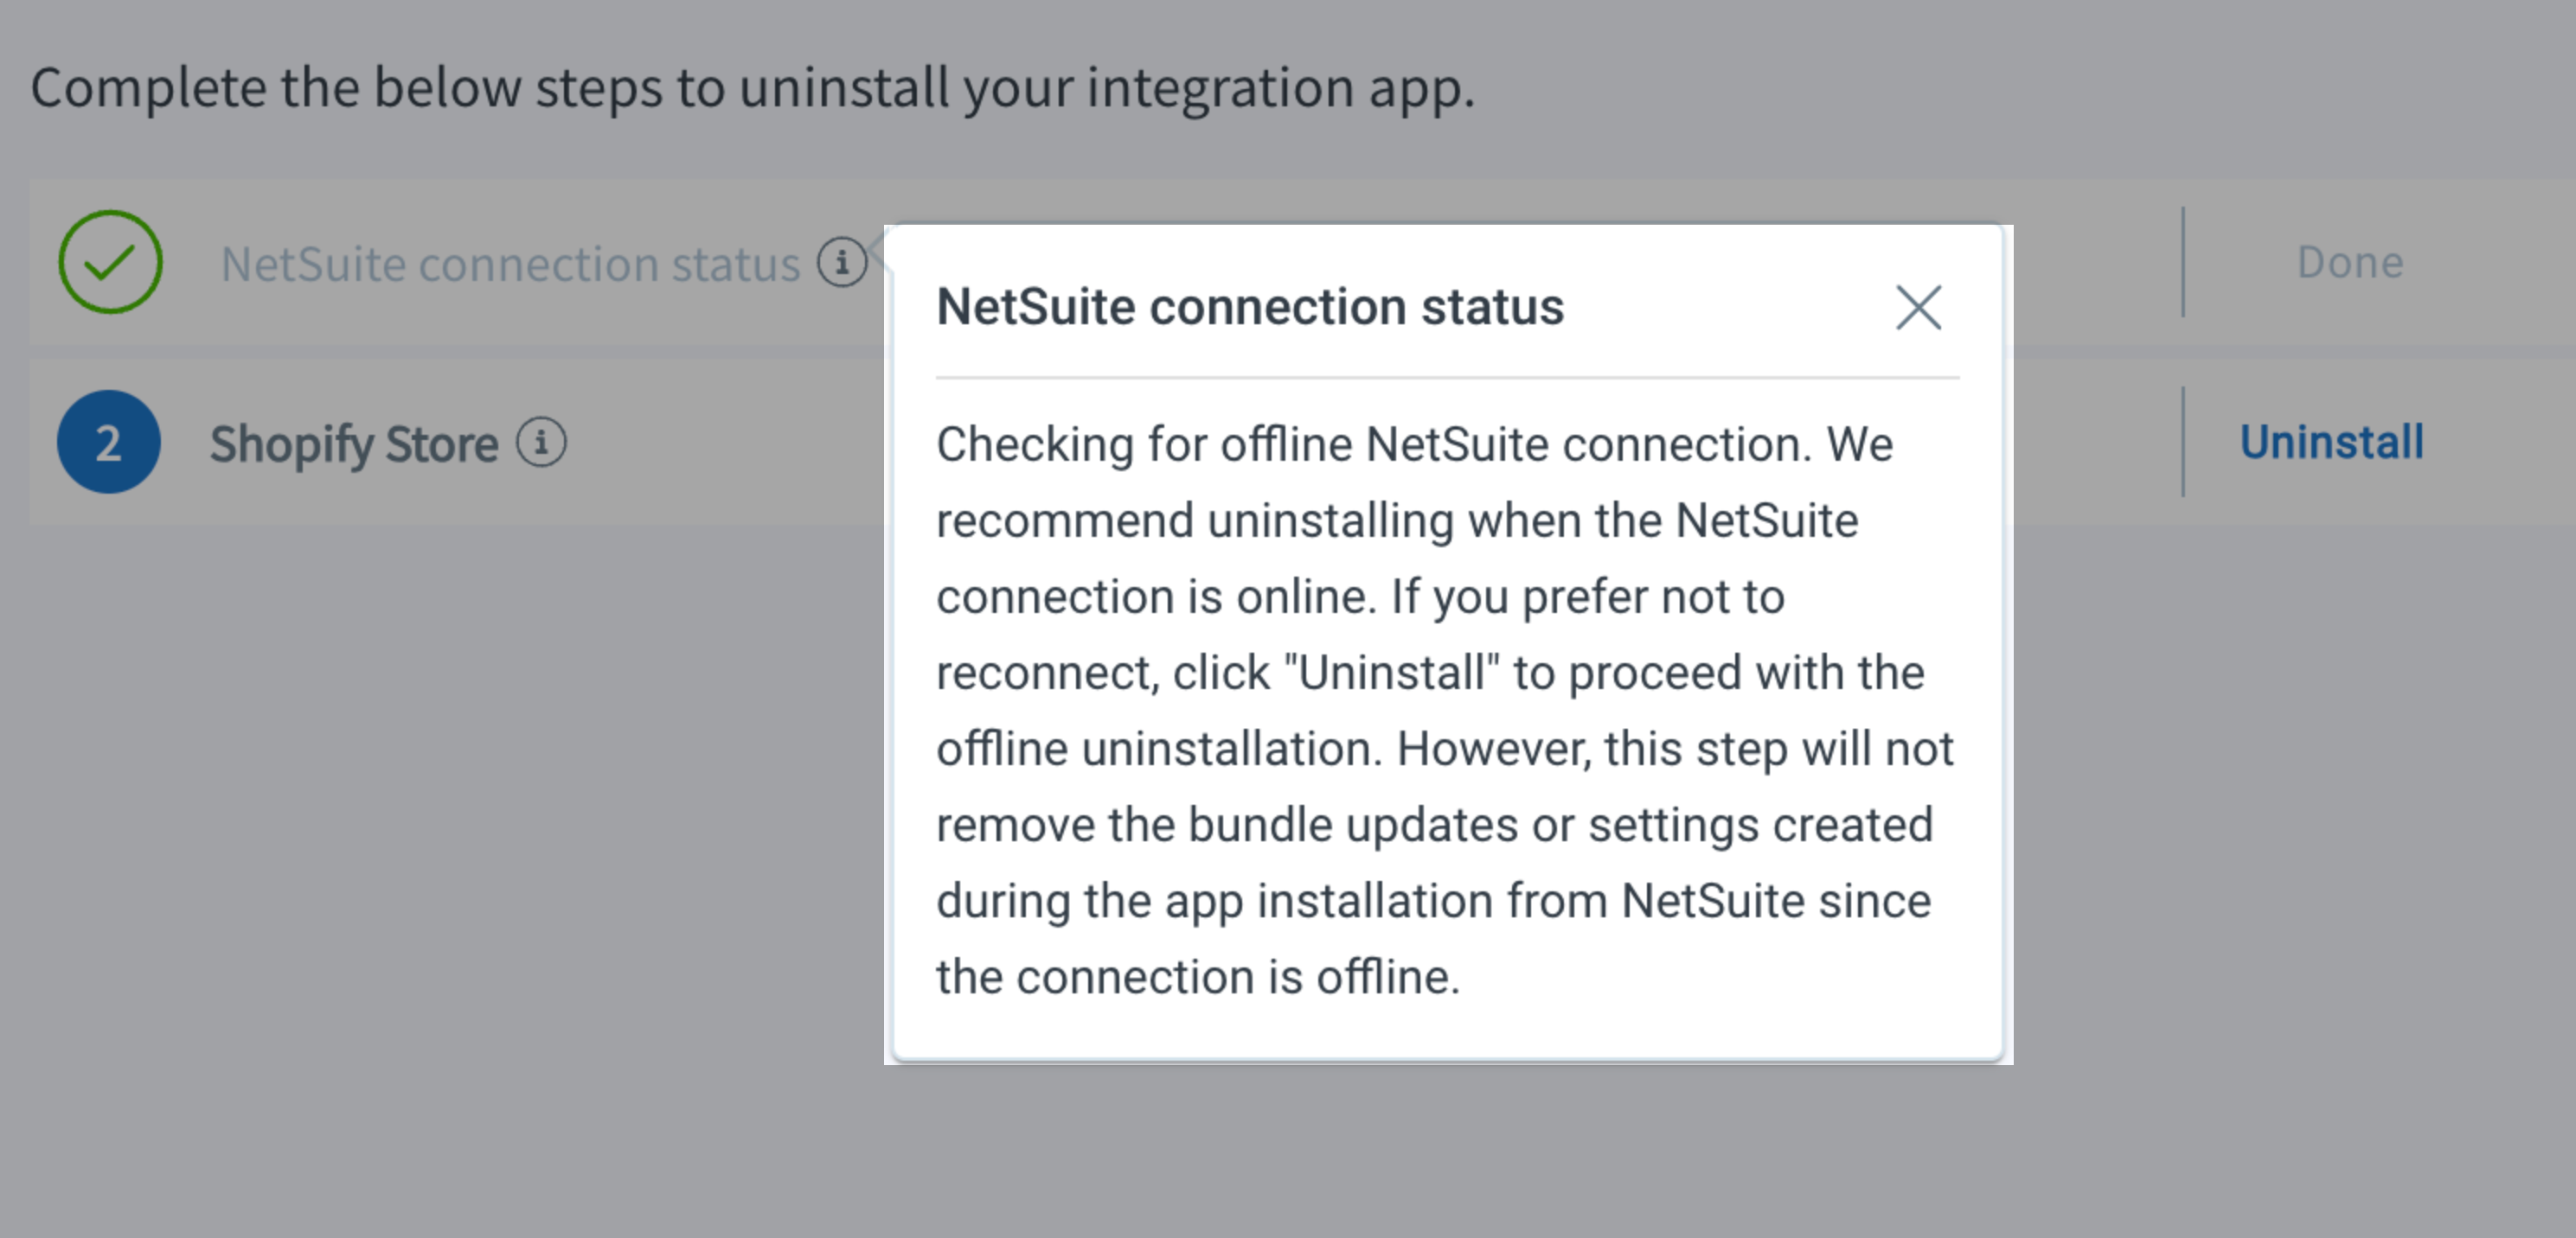This screenshot has height=1238, width=2576.
Task: Select the NetSuite connection status step row
Action: [x=450, y=263]
